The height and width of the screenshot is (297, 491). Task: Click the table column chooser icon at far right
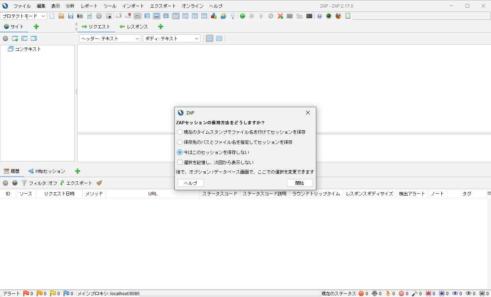[x=489, y=193]
